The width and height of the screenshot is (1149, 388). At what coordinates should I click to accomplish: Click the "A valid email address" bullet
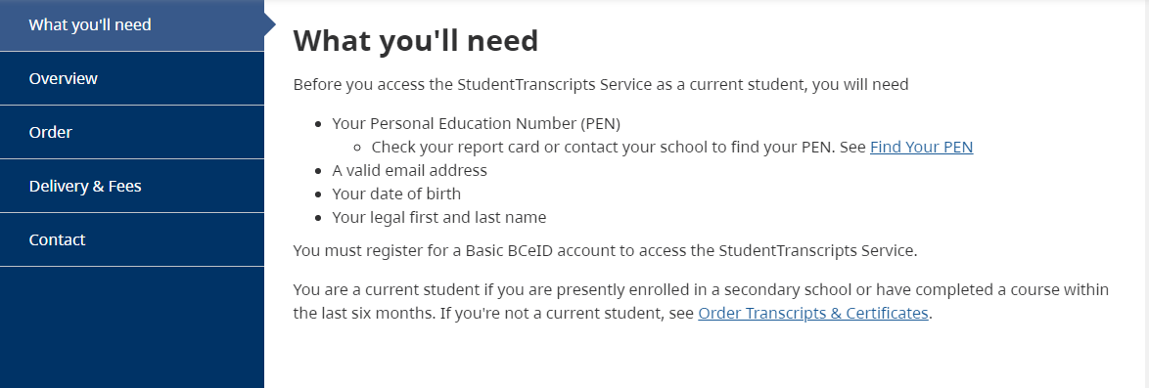410,171
